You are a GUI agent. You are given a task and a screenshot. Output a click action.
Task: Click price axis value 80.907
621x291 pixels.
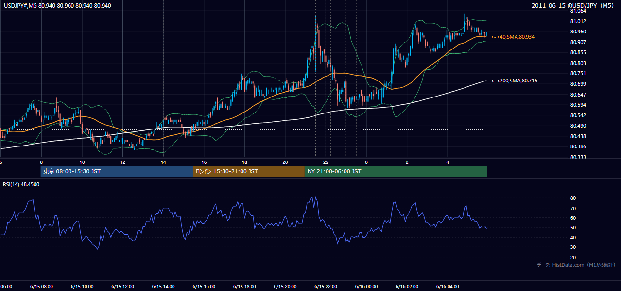(x=578, y=42)
